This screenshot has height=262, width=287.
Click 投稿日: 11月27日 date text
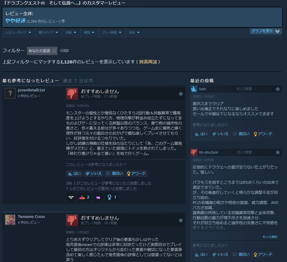coord(77,106)
